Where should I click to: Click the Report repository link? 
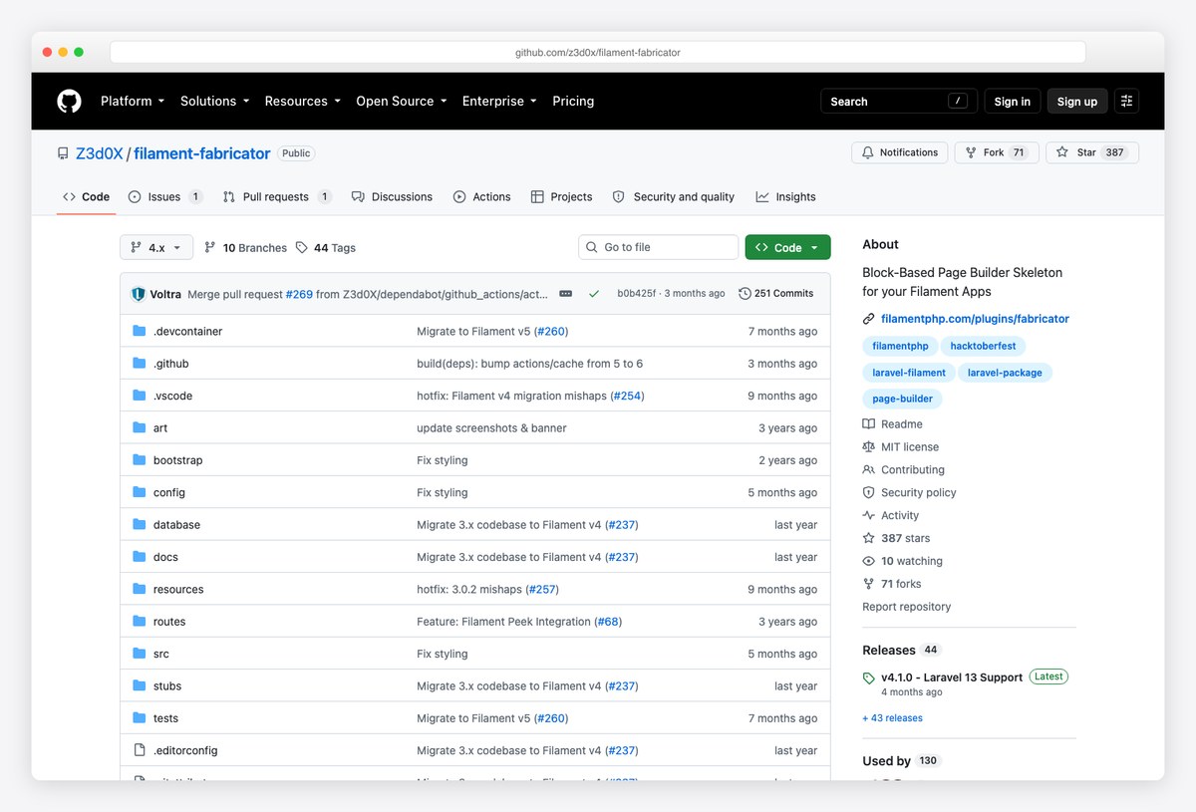click(906, 607)
